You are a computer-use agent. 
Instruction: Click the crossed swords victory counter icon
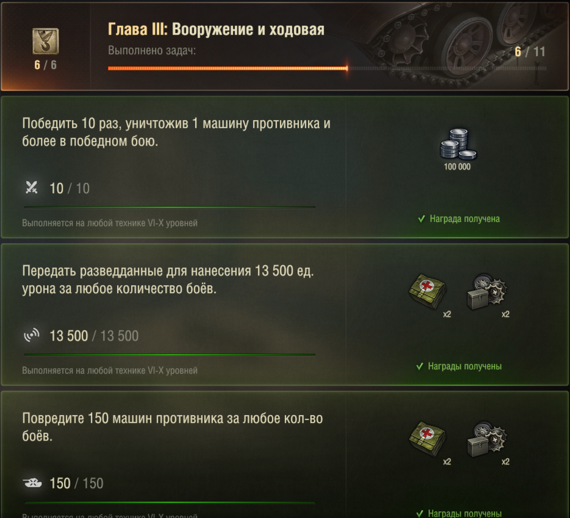coord(32,187)
